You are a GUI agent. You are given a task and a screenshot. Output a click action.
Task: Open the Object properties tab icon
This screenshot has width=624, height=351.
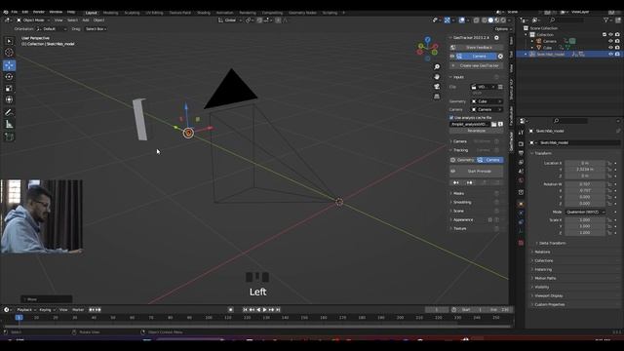[x=521, y=204]
